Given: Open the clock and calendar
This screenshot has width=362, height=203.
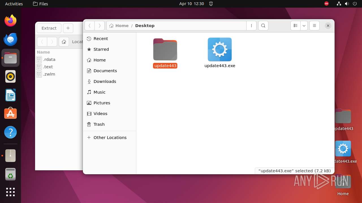Looking at the screenshot, I should (x=191, y=4).
